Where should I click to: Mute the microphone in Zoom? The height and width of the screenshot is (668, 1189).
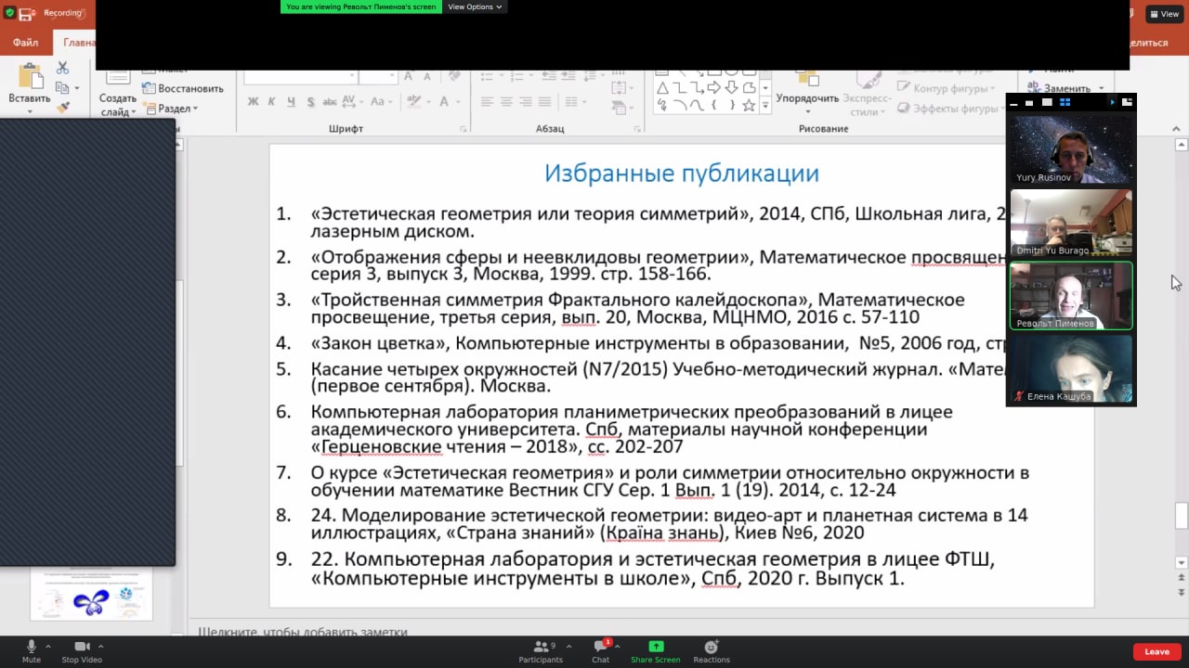tap(31, 648)
